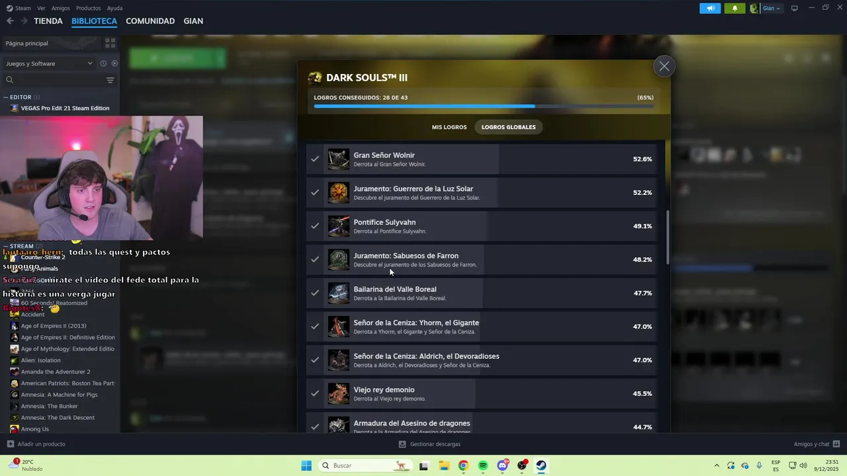Select Age of Empires II: Definitive Edition
The width and height of the screenshot is (847, 476).
point(63,337)
